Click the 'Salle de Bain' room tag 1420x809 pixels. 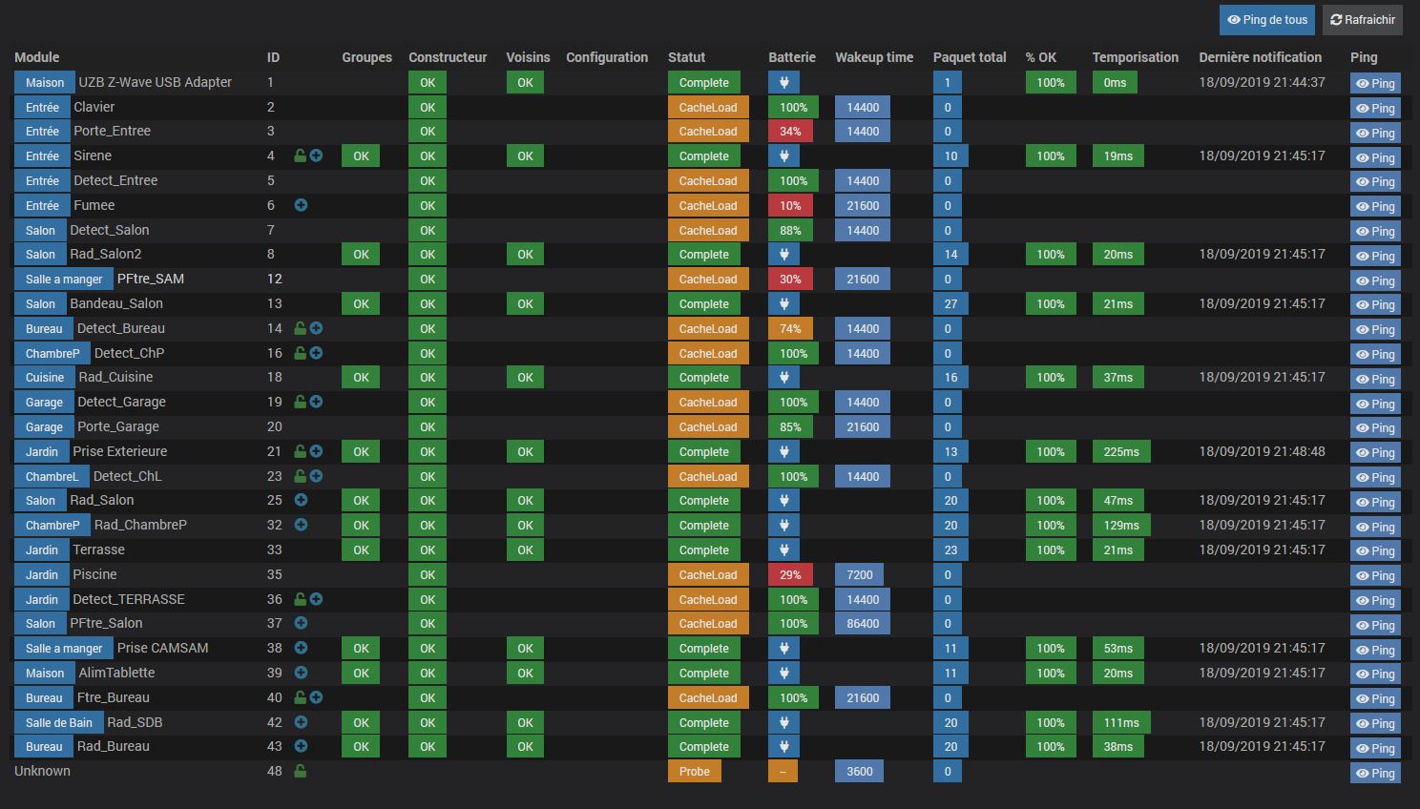click(x=59, y=723)
